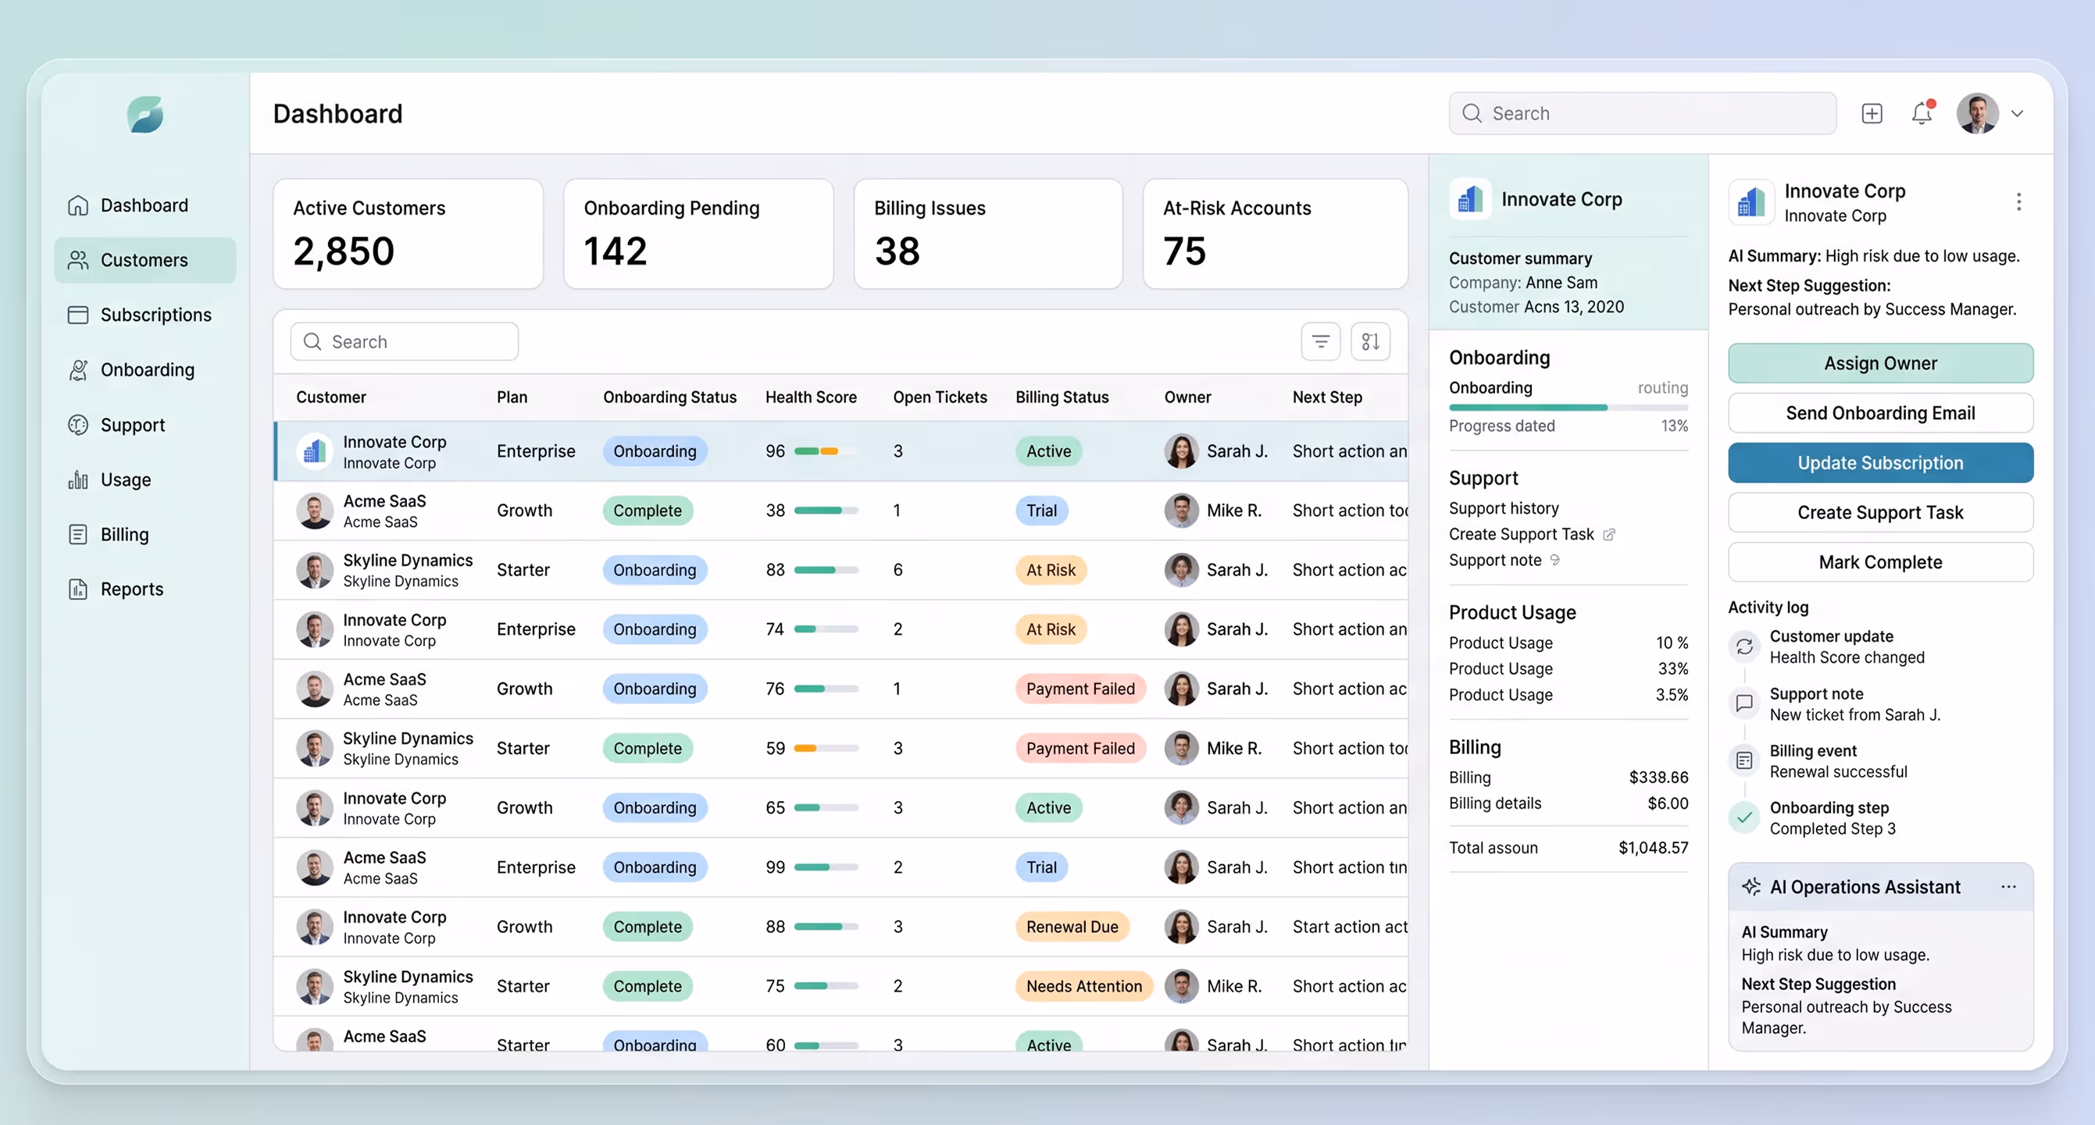Click the add new plus icon in header
This screenshot has height=1125, width=2095.
(1872, 114)
